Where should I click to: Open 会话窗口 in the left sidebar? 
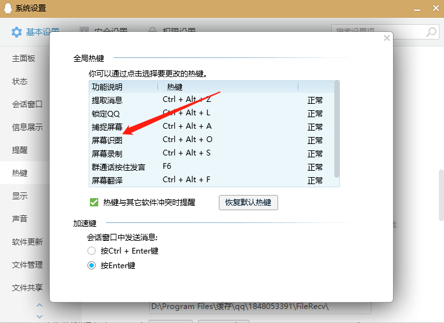click(x=27, y=104)
